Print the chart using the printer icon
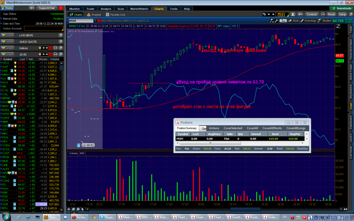 point(323,15)
